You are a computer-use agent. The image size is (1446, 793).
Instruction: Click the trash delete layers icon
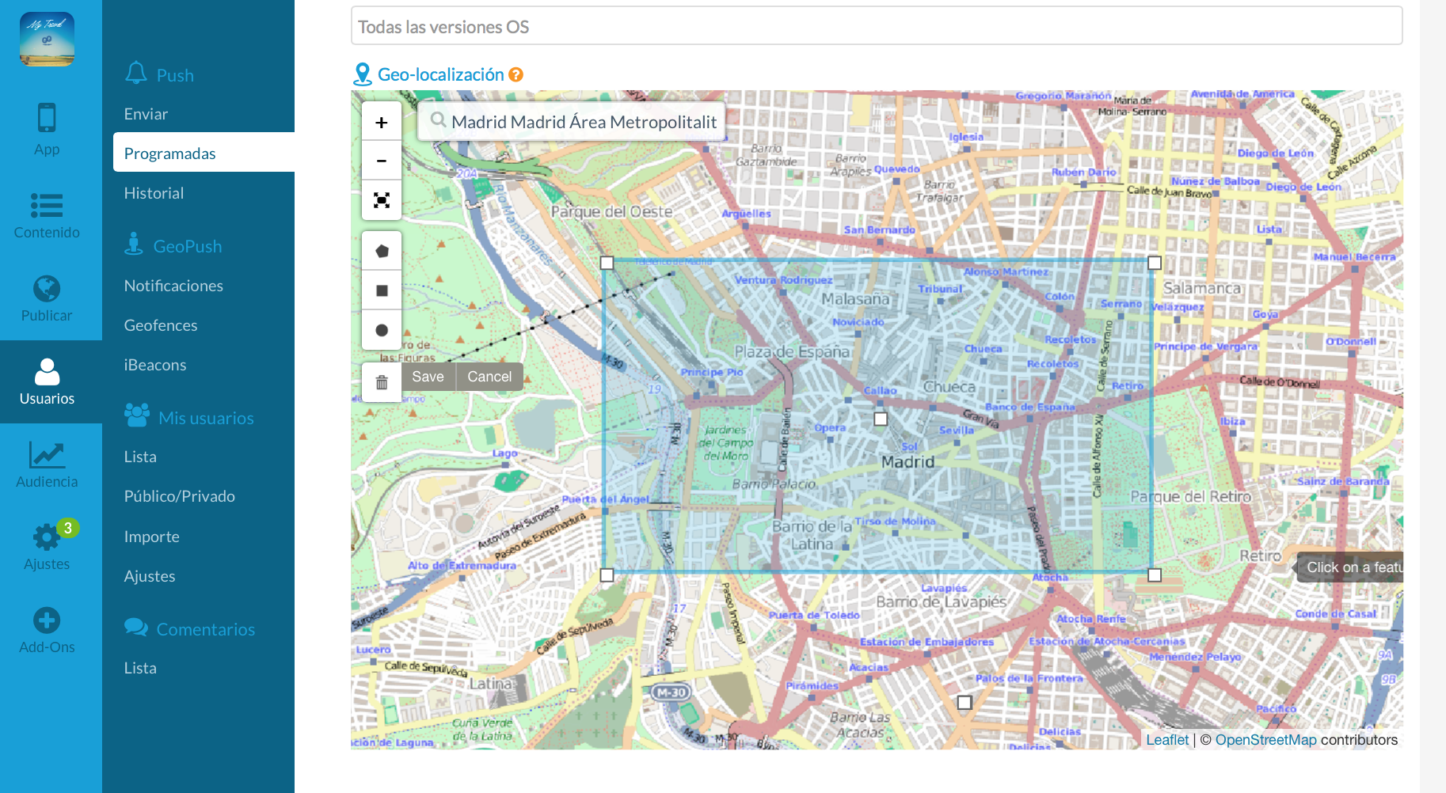point(382,383)
